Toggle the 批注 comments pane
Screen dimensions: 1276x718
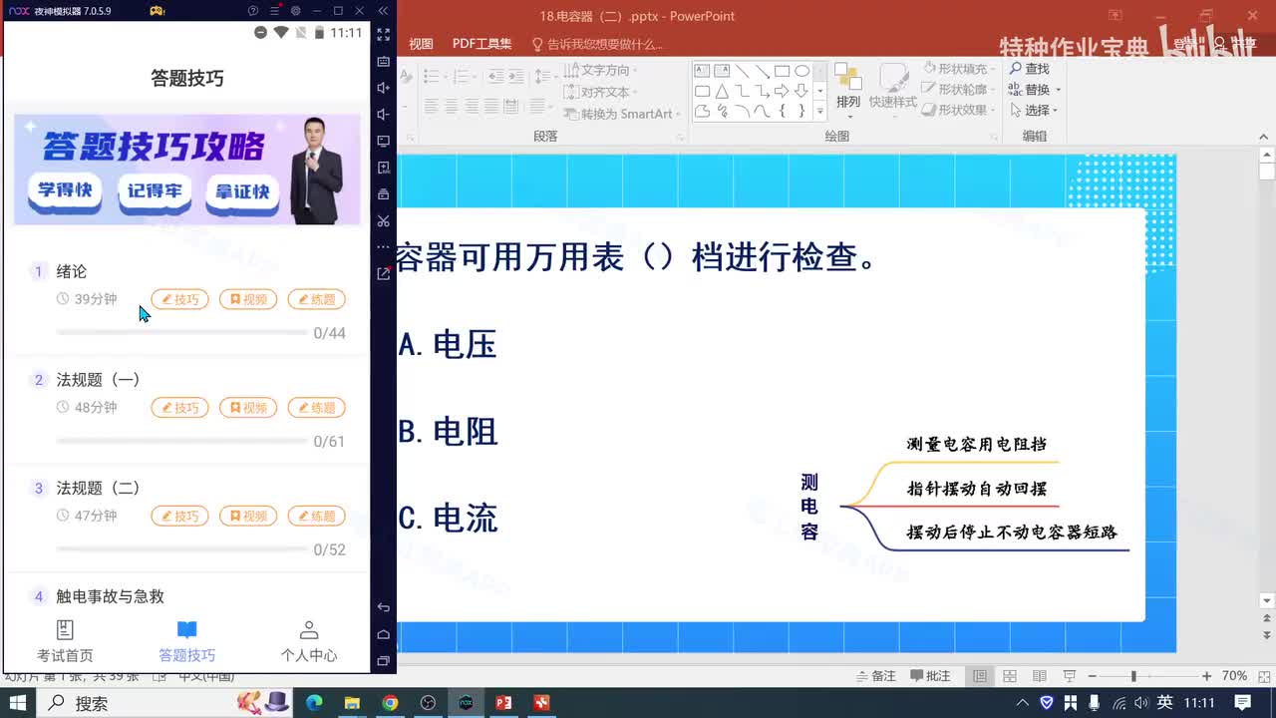point(930,676)
